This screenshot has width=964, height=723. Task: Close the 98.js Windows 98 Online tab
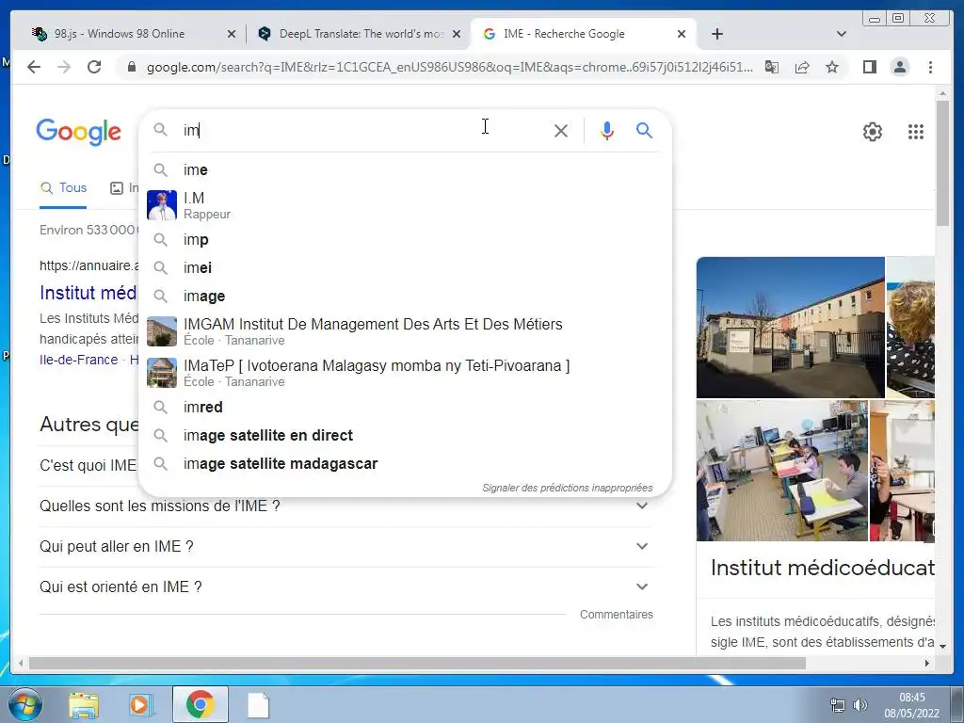tap(232, 34)
